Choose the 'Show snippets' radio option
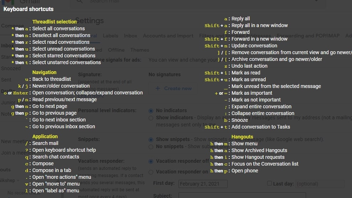This screenshot has width=352, height=198. click(151, 140)
